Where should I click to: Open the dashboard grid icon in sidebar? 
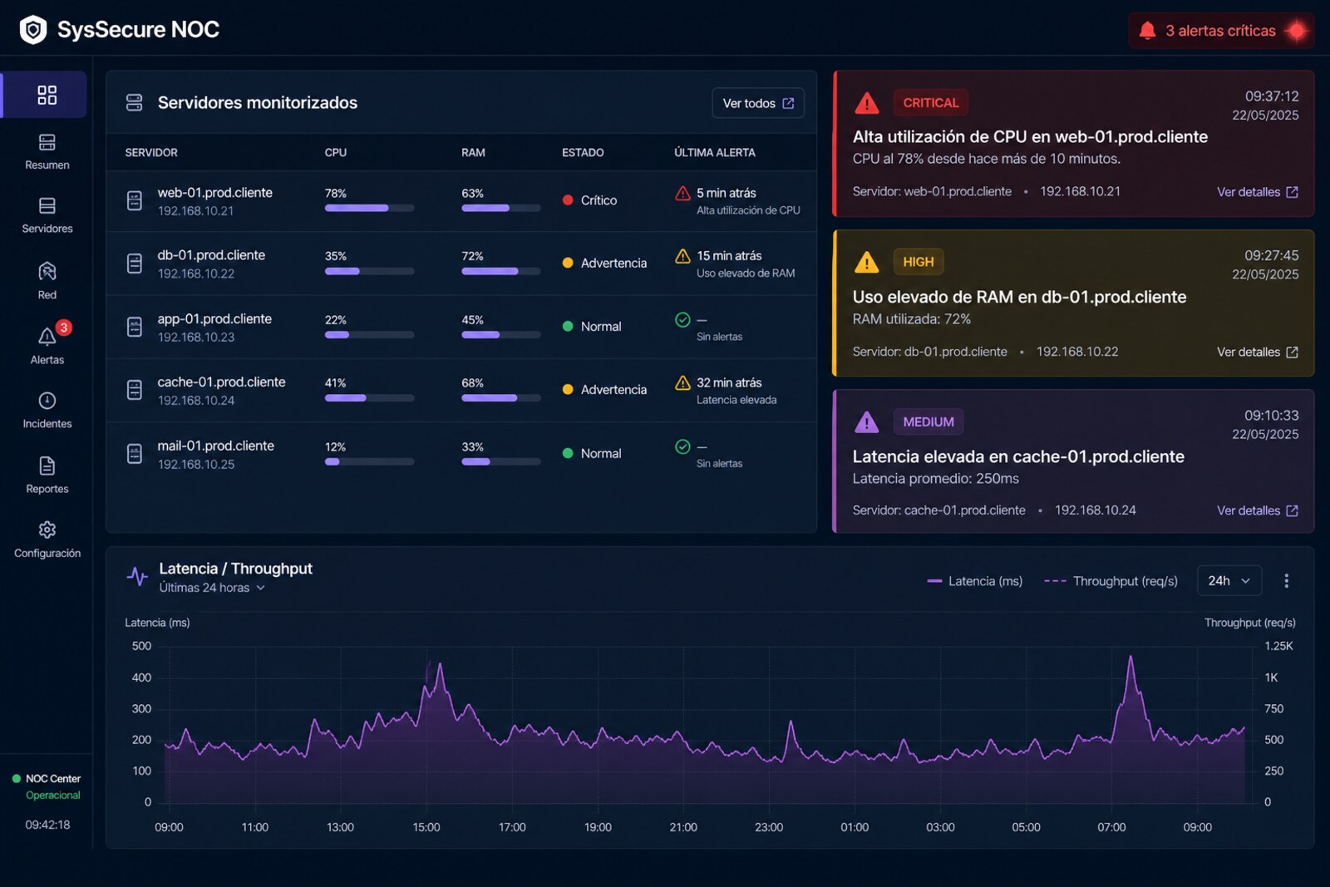[47, 95]
